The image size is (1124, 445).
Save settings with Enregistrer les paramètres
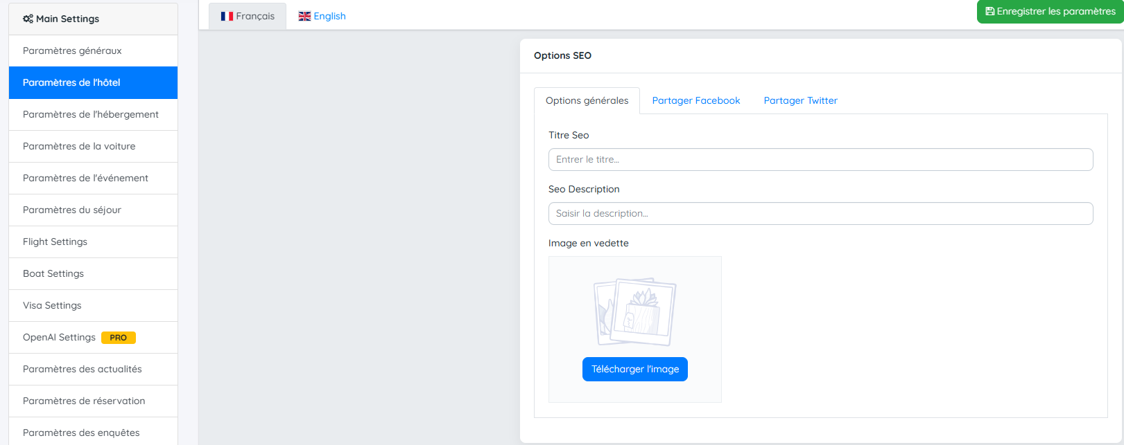tap(1050, 12)
